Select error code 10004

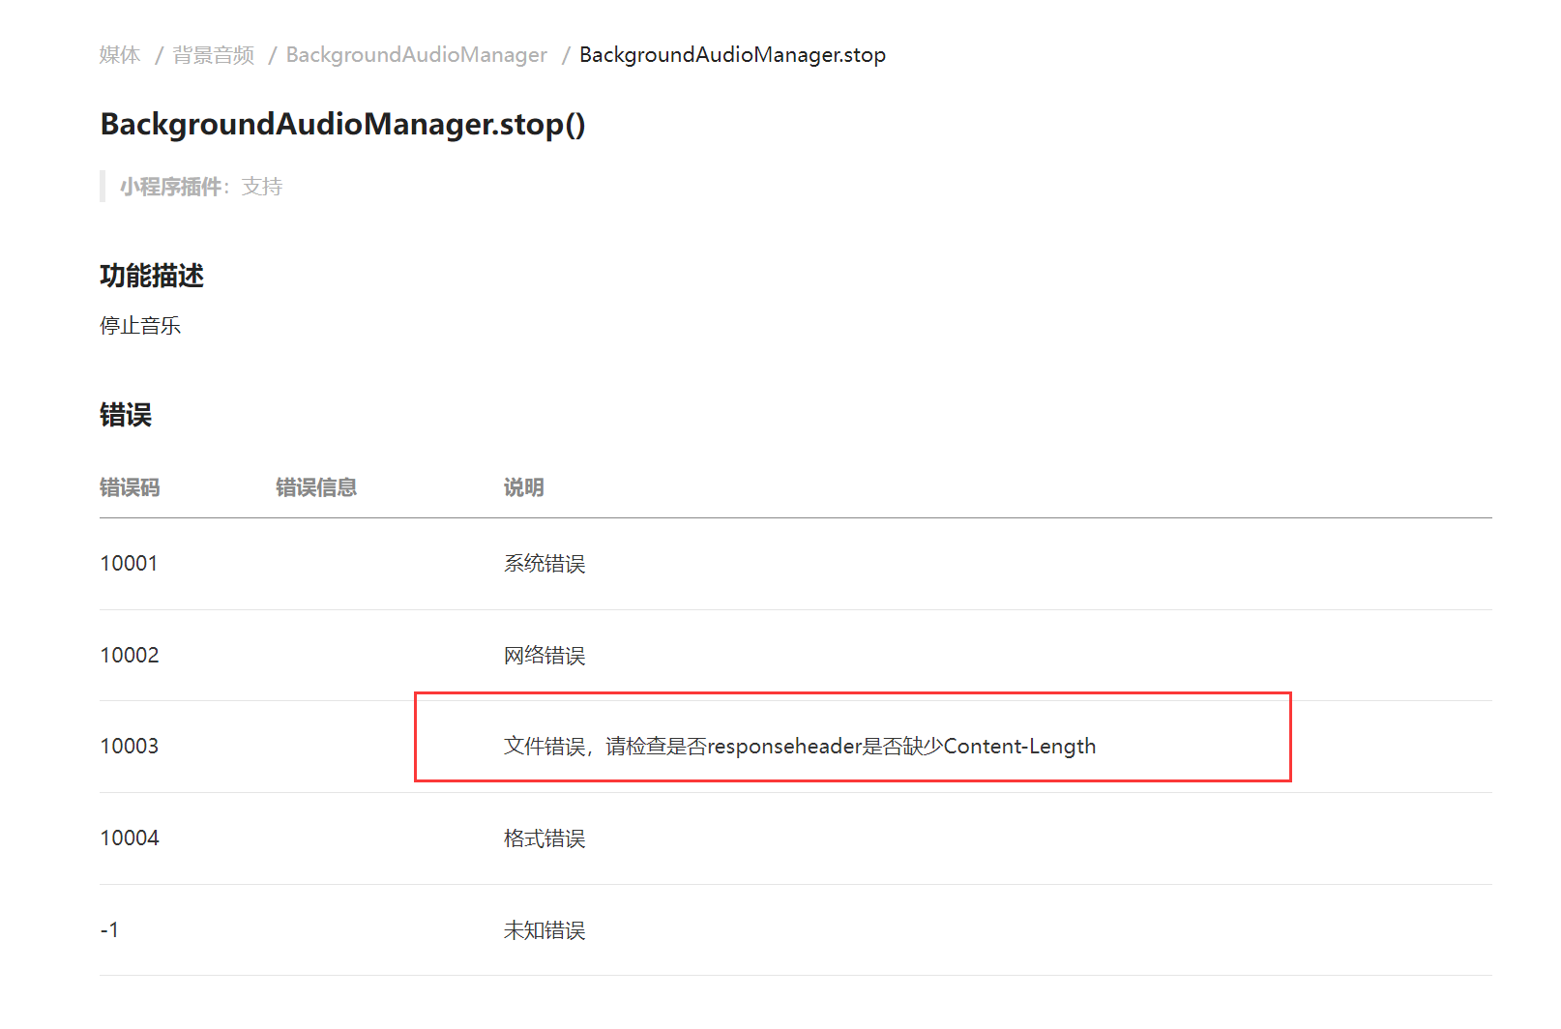[x=130, y=838]
